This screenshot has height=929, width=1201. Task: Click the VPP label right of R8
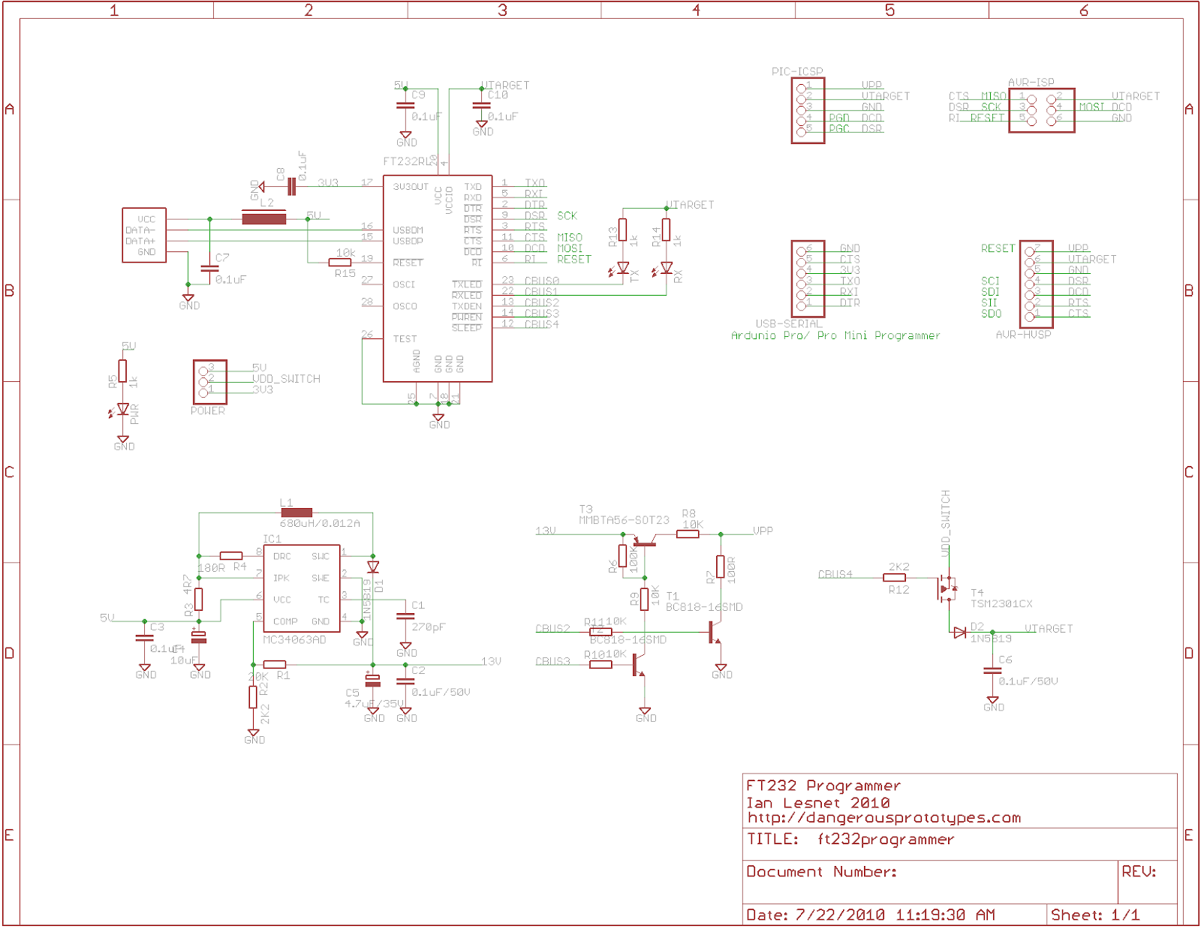tap(763, 531)
